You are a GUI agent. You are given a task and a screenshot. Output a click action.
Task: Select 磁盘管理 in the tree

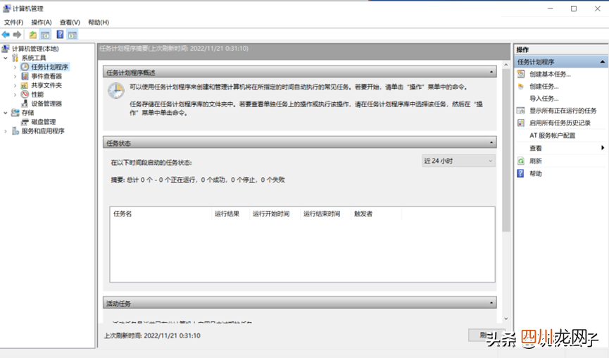[44, 122]
